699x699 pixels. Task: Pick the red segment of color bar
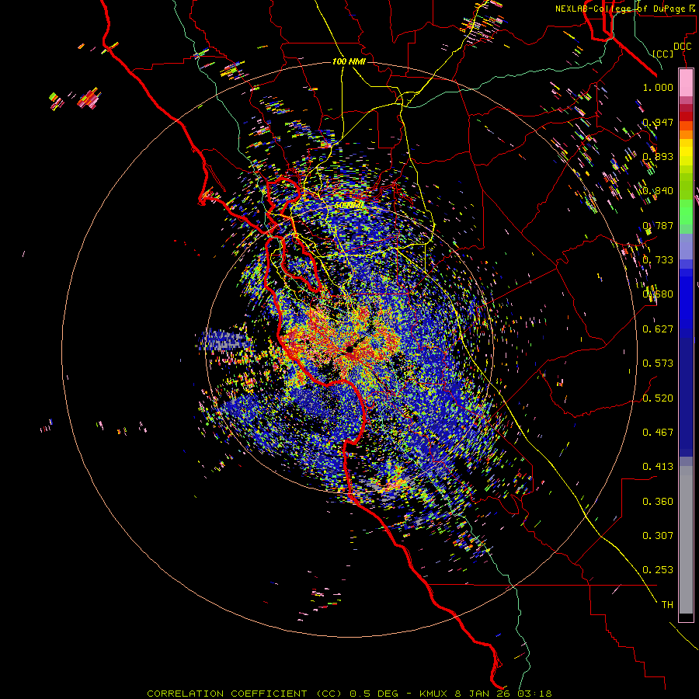pos(686,116)
